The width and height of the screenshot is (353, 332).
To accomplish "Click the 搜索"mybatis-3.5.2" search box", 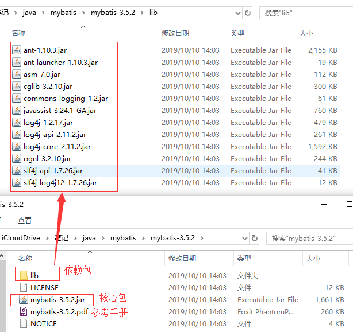I will click(x=309, y=238).
